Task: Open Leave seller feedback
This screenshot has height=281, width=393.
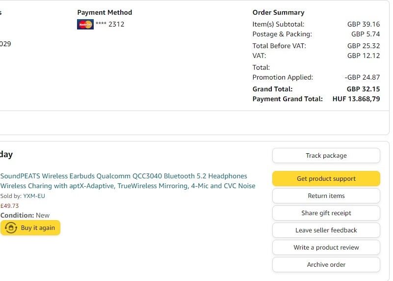Action: coord(326,230)
